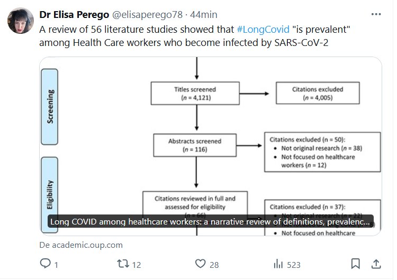Click the retweet count of 12

click(x=136, y=264)
